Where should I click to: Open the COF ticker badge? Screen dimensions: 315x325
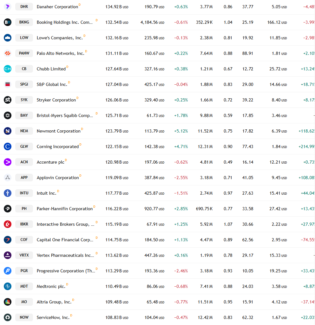tap(24, 240)
